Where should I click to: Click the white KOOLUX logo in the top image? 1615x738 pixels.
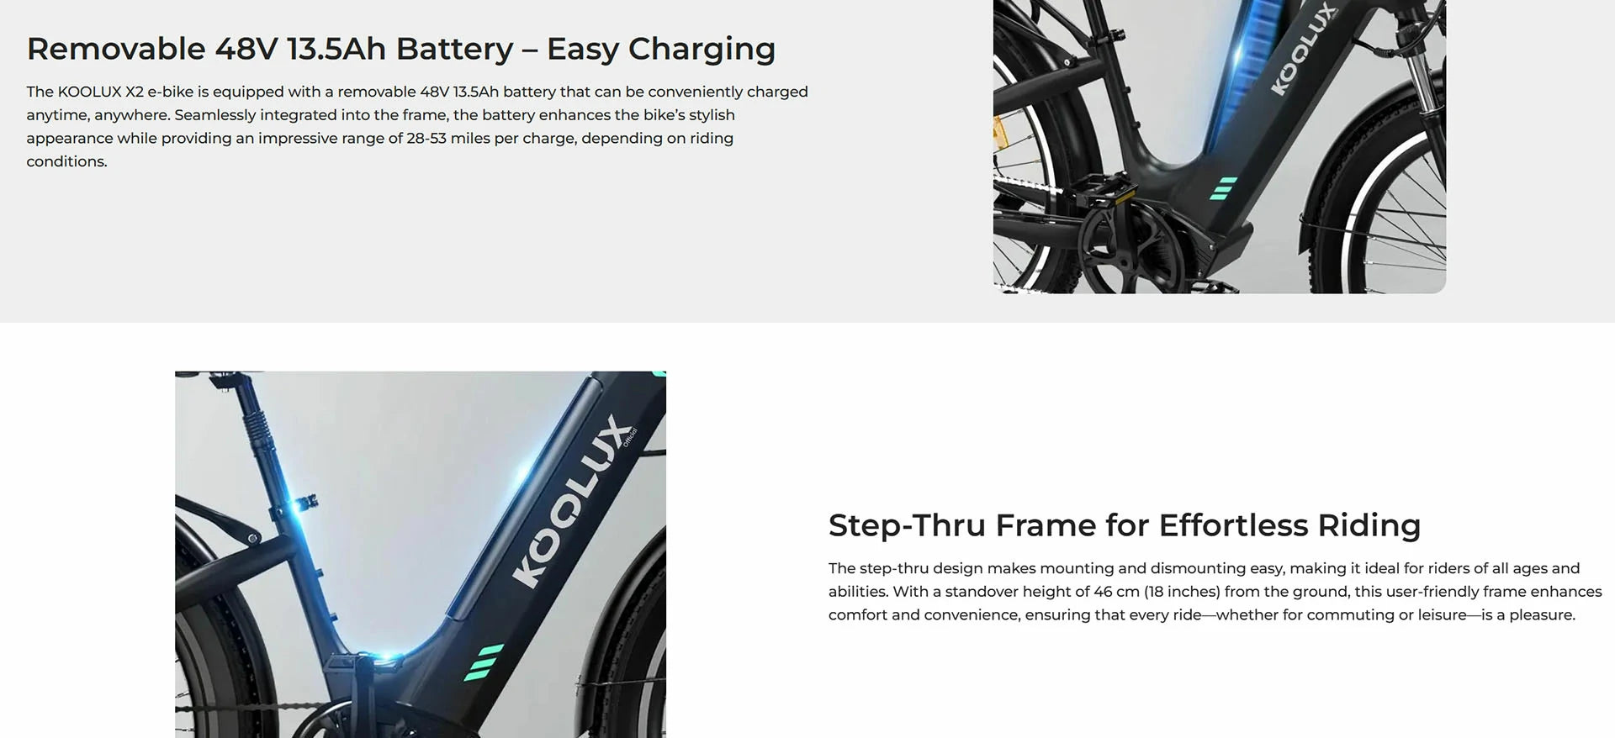point(1303,48)
